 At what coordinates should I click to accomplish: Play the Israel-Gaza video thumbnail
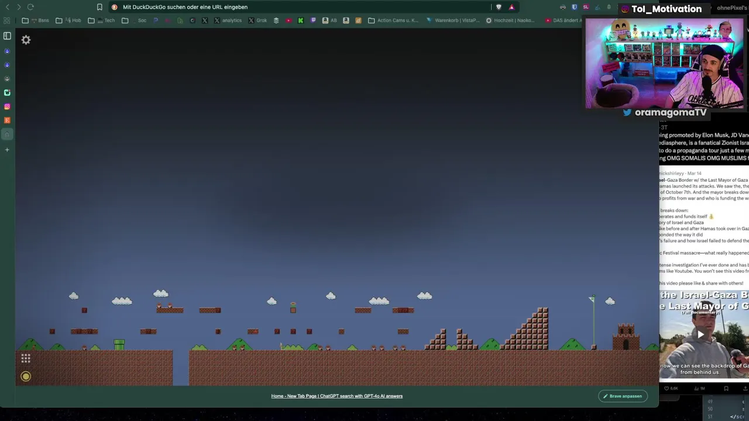point(700,334)
